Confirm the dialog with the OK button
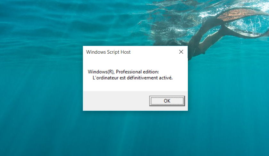Viewport: 269px width, 156px height. (x=167, y=101)
